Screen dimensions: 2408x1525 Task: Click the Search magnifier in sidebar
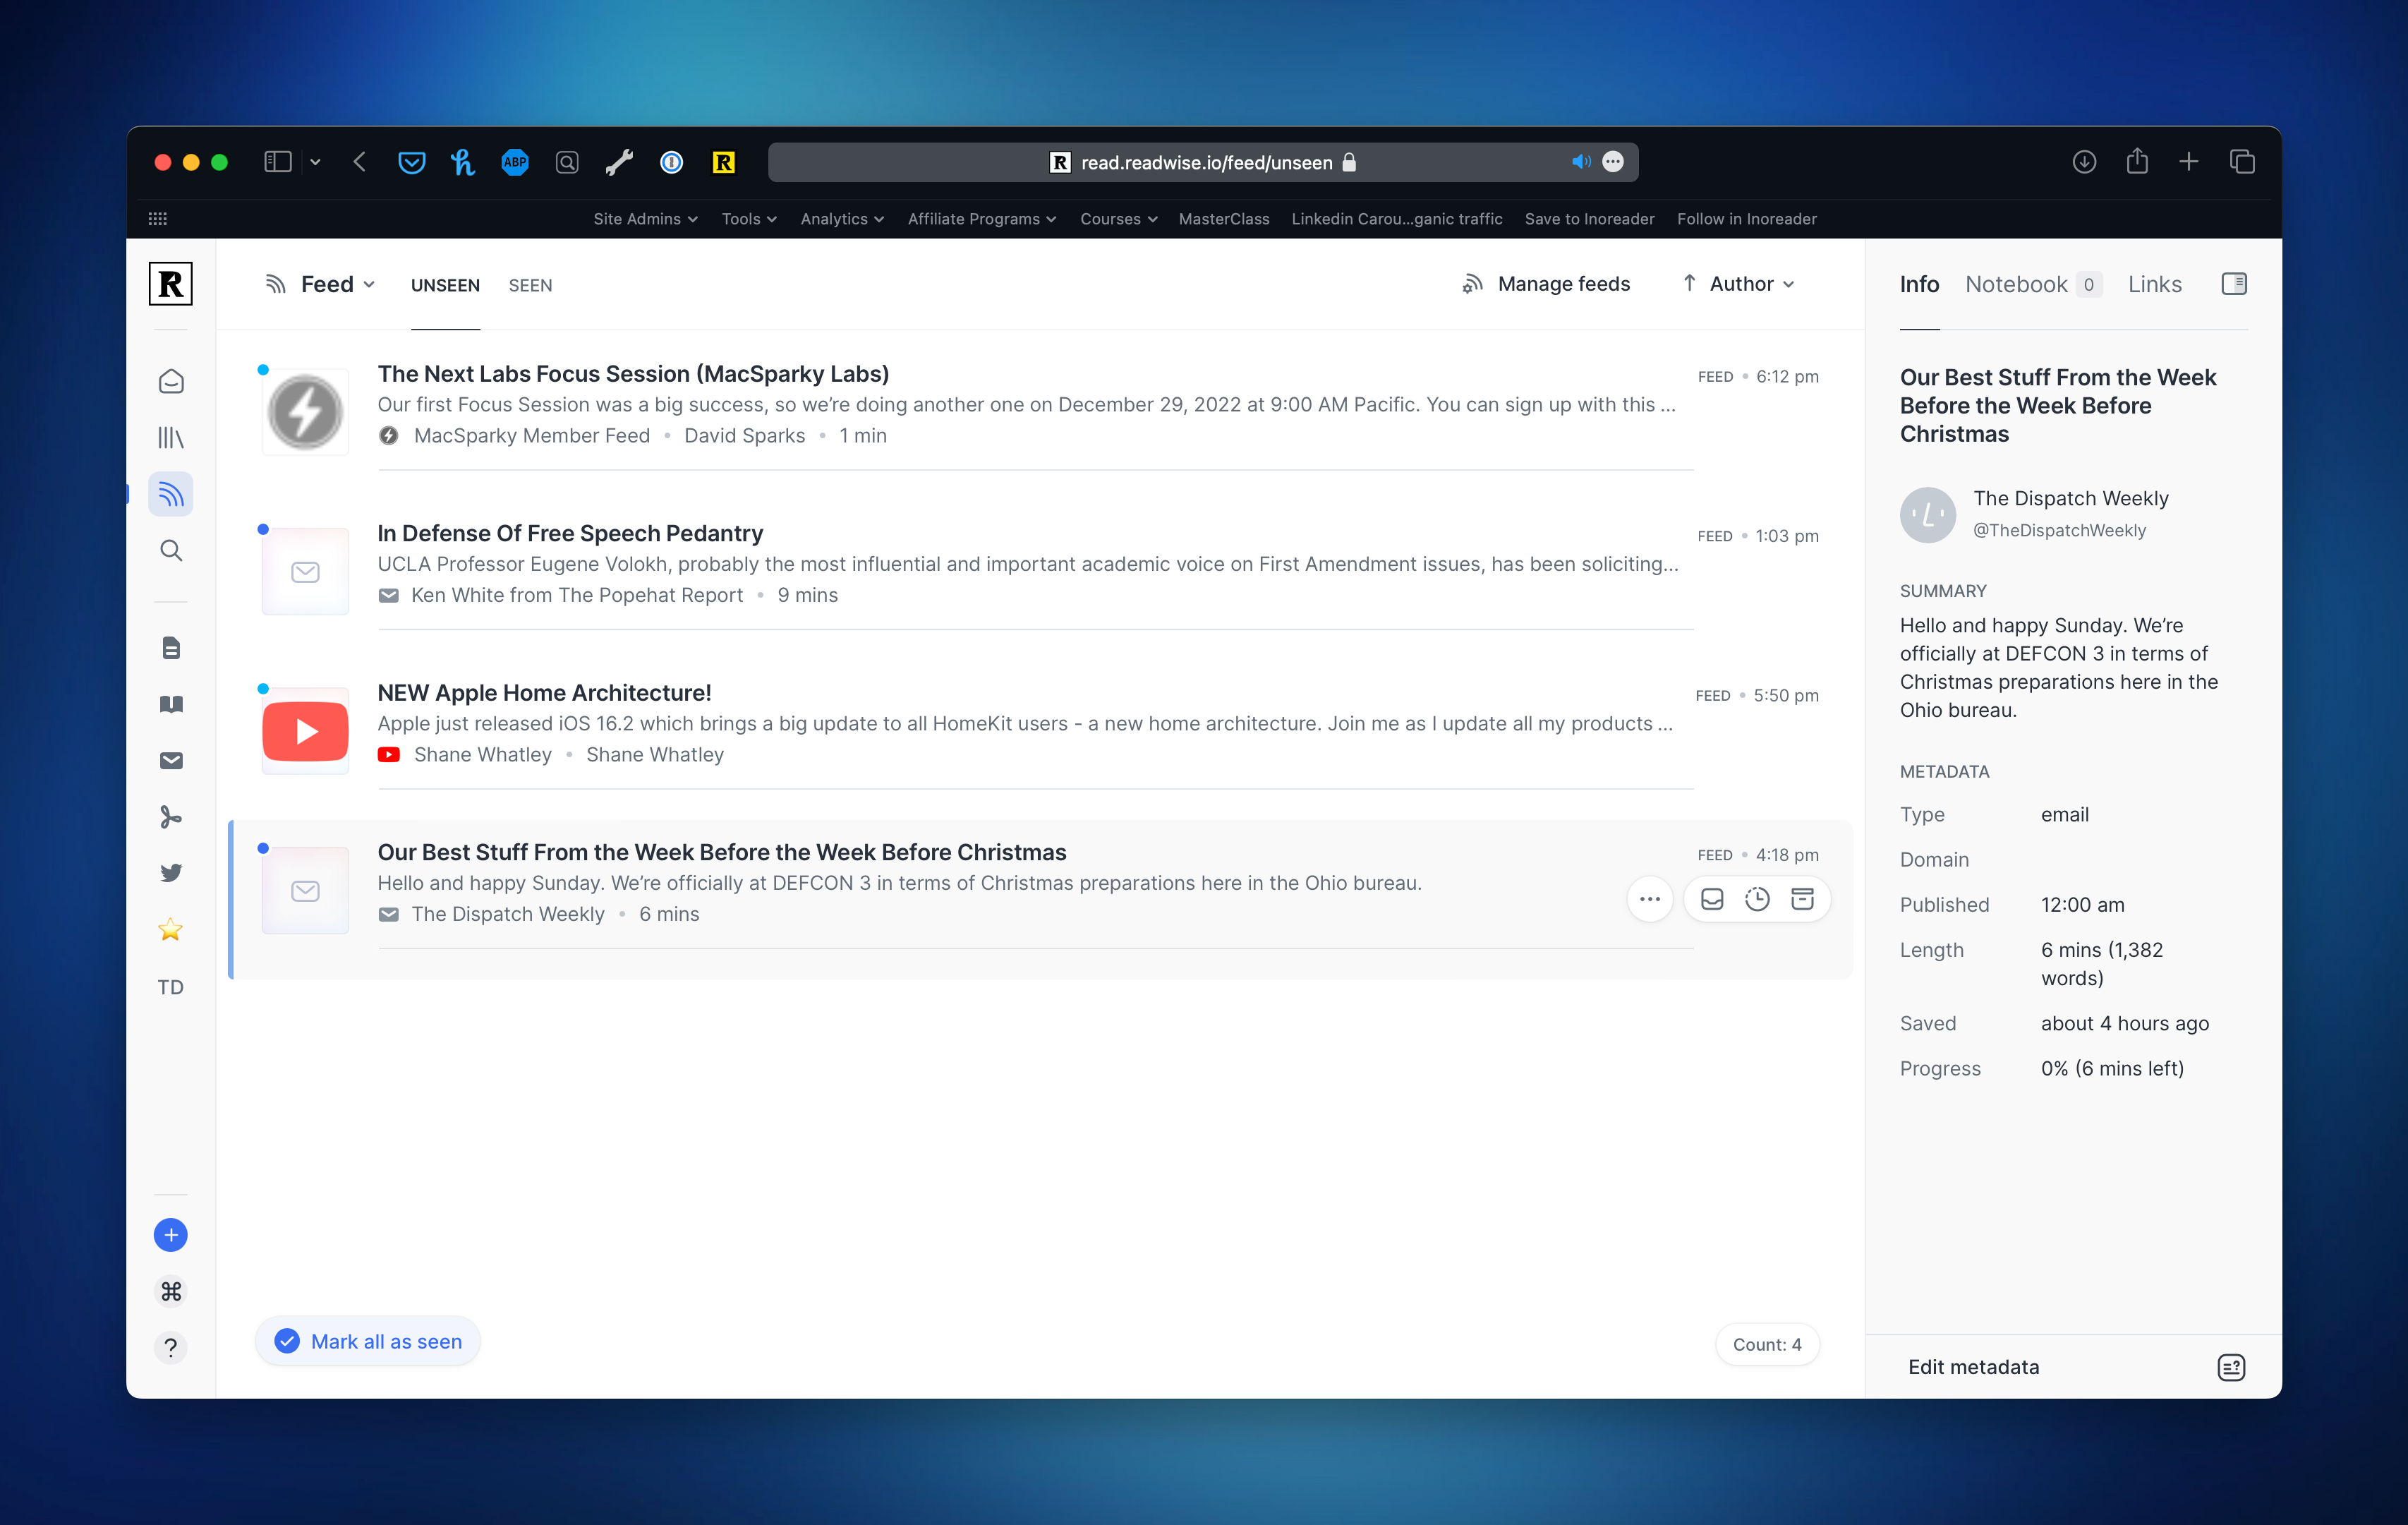[x=171, y=551]
